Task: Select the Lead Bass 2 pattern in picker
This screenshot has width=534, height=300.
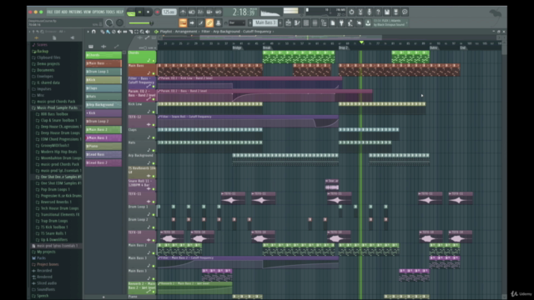Action: click(103, 163)
